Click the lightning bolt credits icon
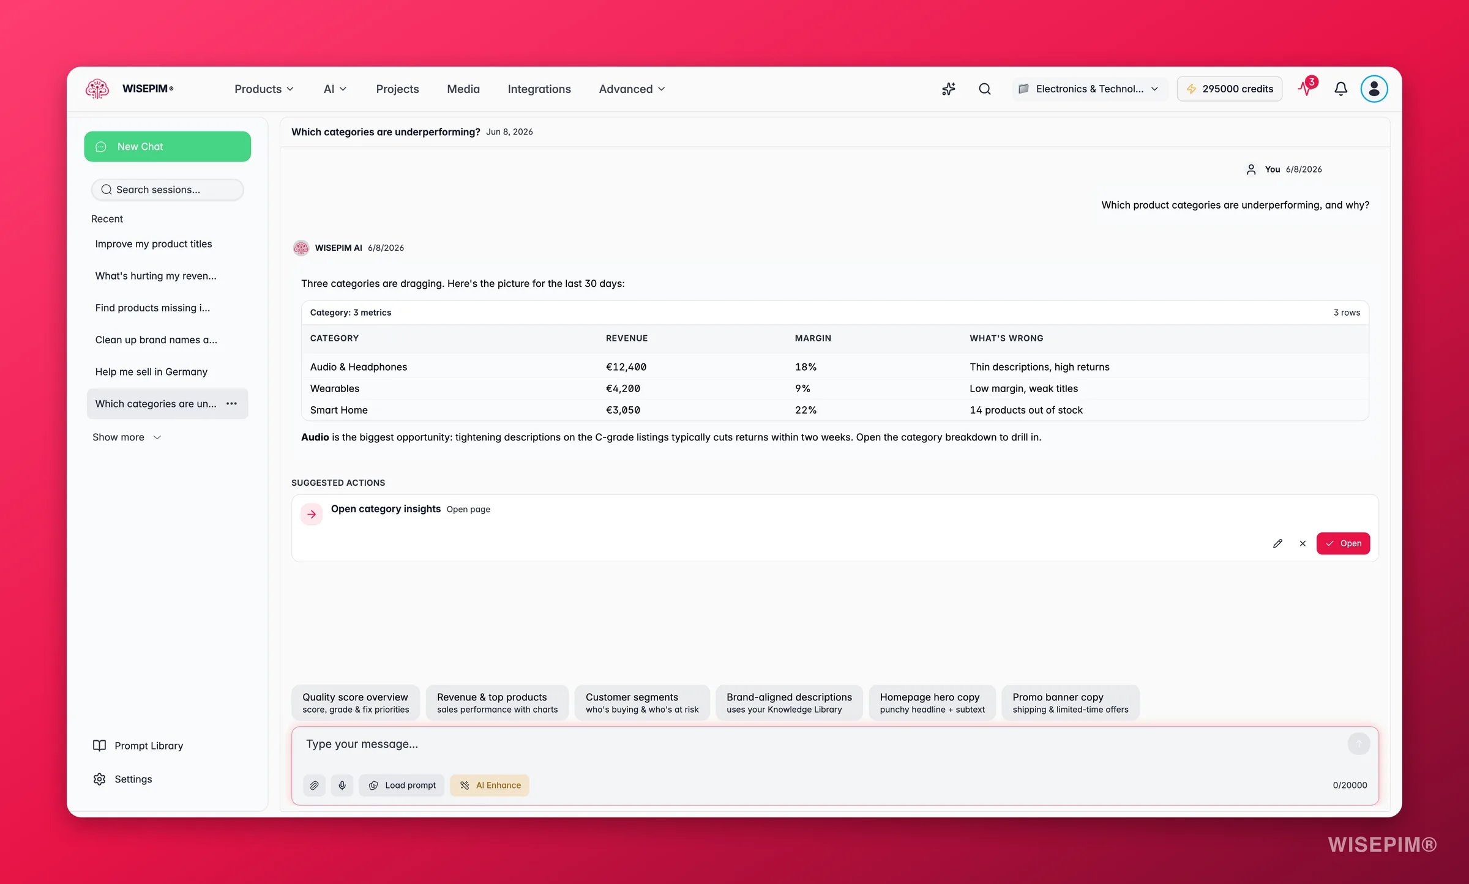The width and height of the screenshot is (1469, 884). pos(1191,89)
